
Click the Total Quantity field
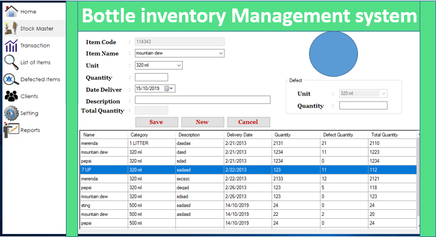point(151,110)
